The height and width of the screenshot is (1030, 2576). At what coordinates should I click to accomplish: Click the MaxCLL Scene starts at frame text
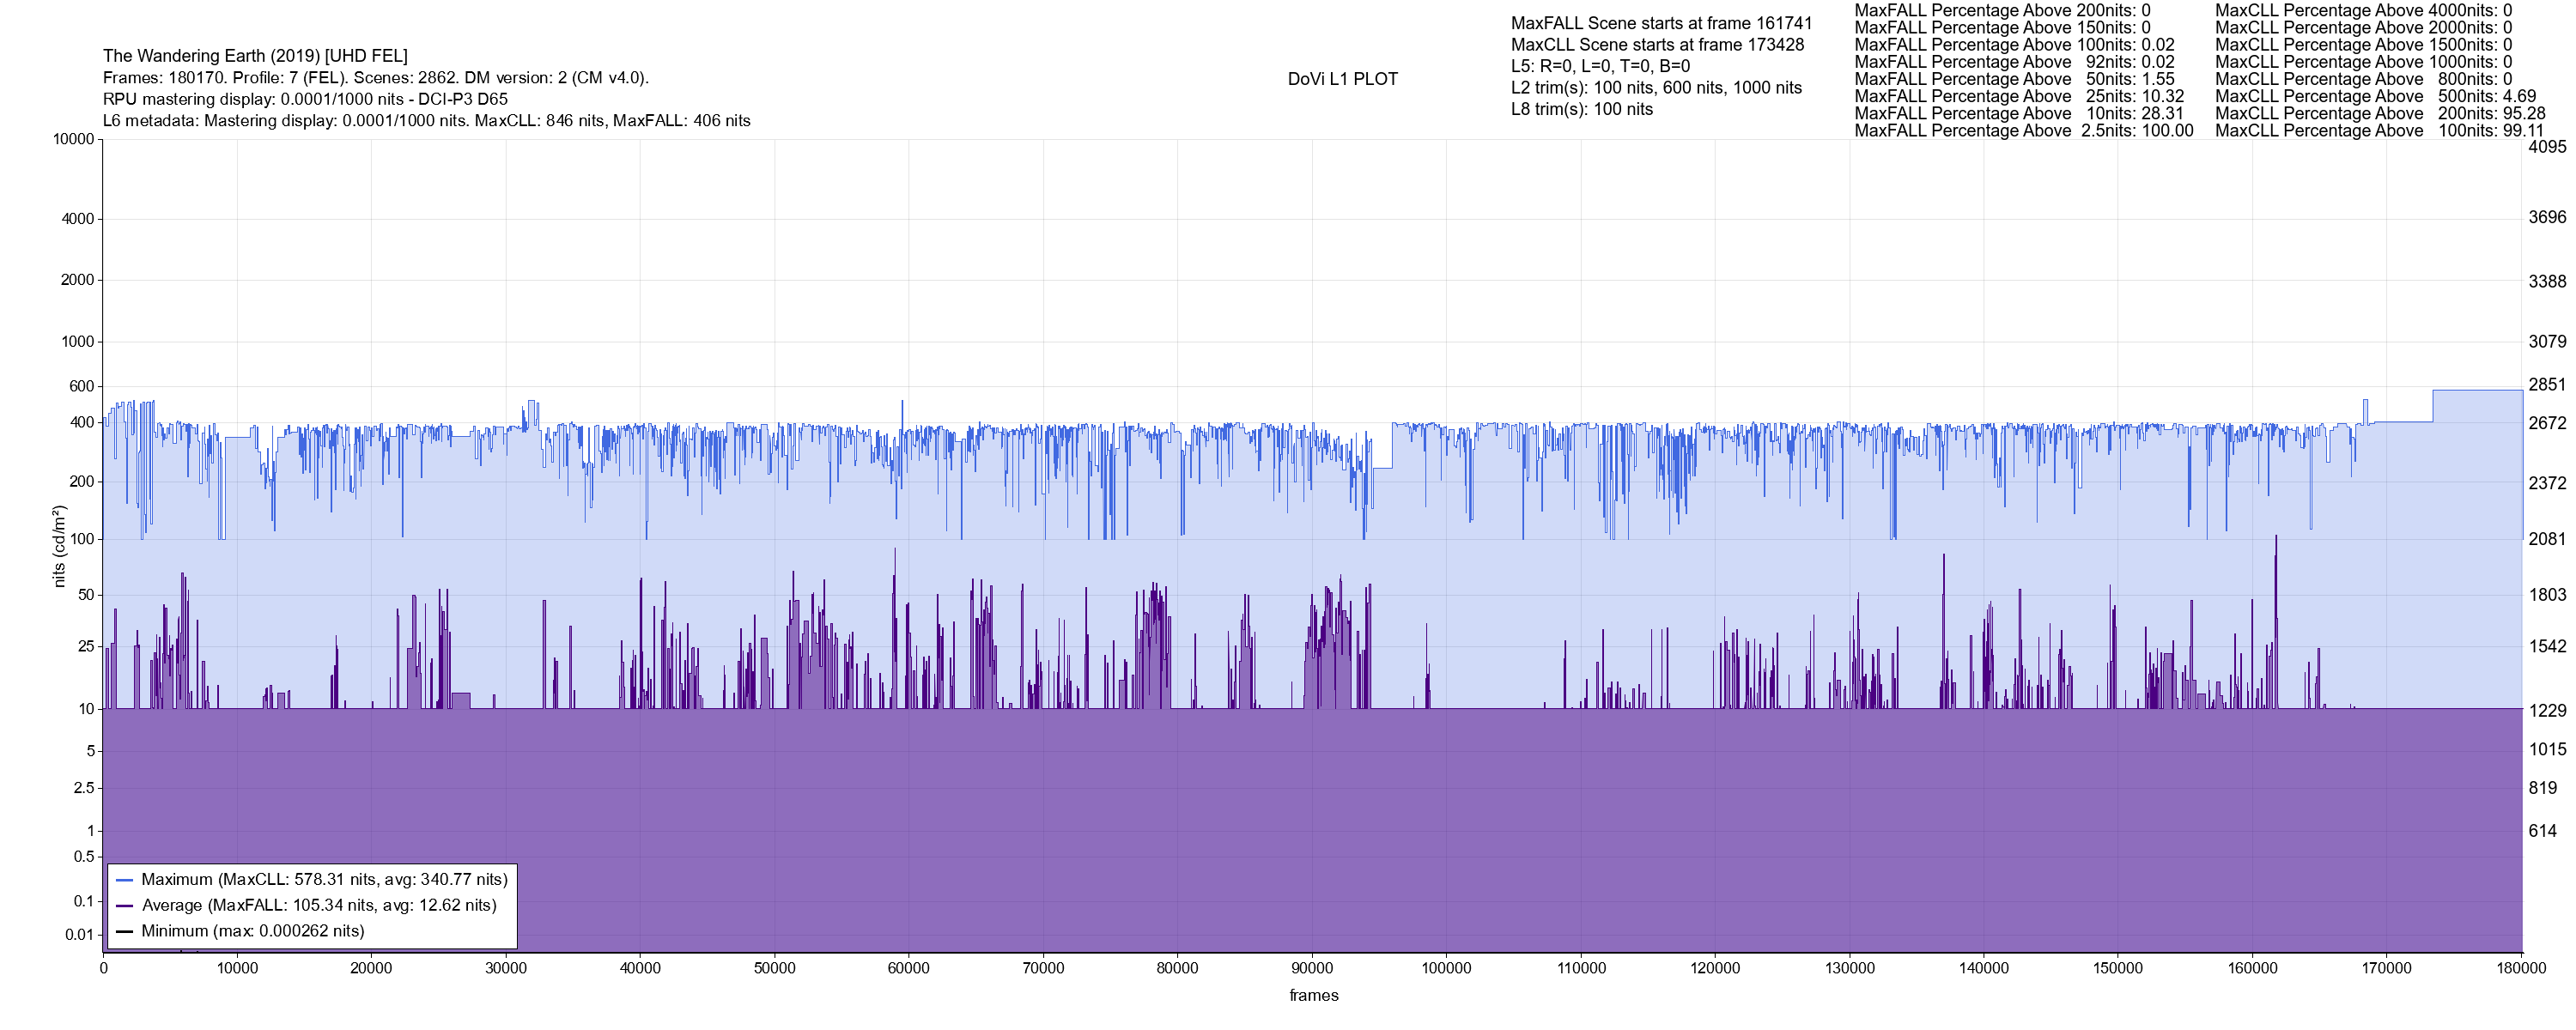[x=1657, y=45]
